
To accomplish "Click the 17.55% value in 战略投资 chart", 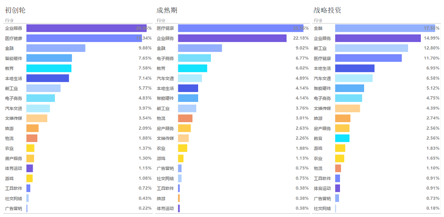I will 431,28.
